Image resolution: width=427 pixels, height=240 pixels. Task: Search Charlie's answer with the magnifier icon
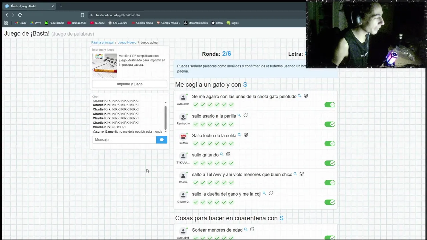click(295, 174)
